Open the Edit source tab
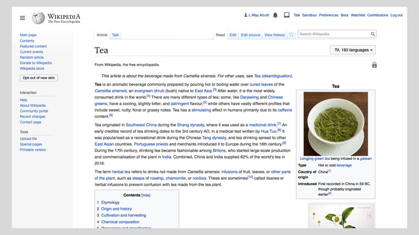This screenshot has width=419, height=235. [x=250, y=35]
